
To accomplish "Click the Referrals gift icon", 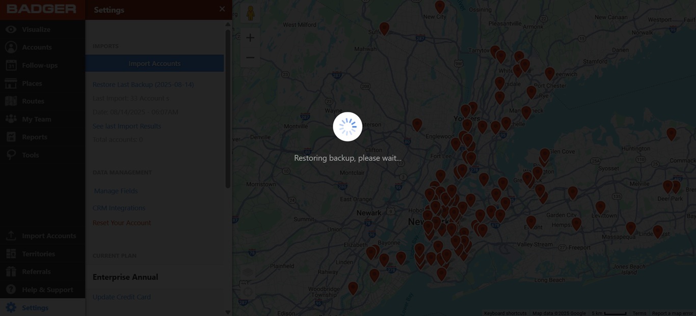I will coord(11,272).
